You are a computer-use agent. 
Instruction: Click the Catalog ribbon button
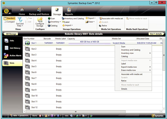53,26
